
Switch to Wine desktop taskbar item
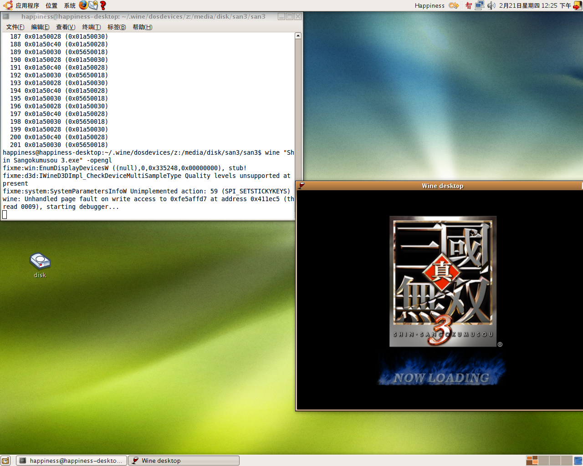coord(184,461)
